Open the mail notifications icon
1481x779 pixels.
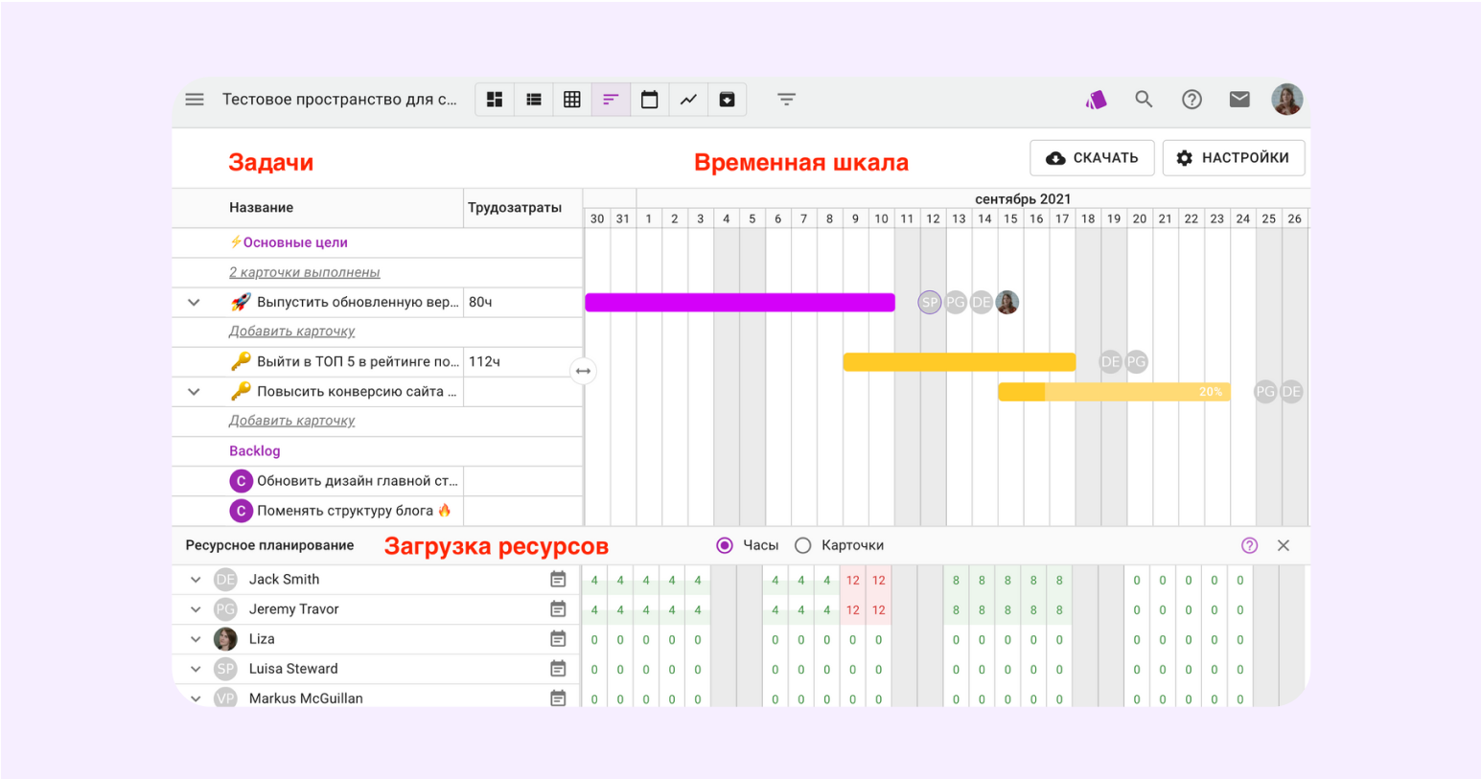click(x=1239, y=100)
